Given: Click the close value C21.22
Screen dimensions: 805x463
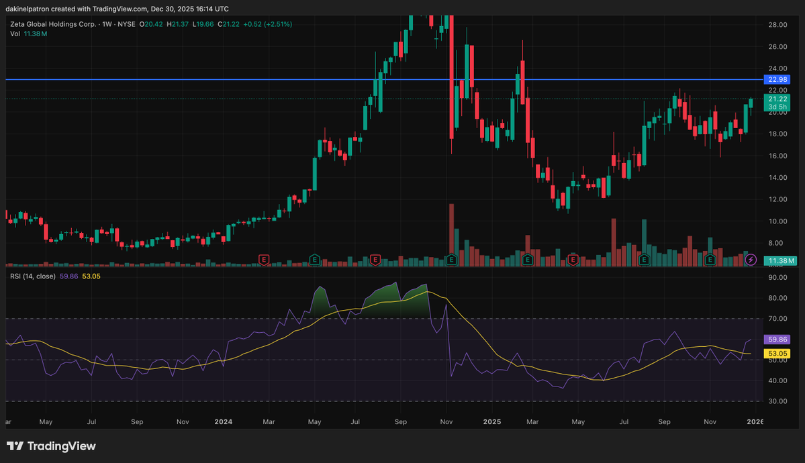Looking at the screenshot, I should click(x=228, y=24).
